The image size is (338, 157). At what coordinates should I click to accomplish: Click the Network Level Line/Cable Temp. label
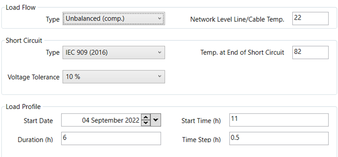tap(237, 19)
